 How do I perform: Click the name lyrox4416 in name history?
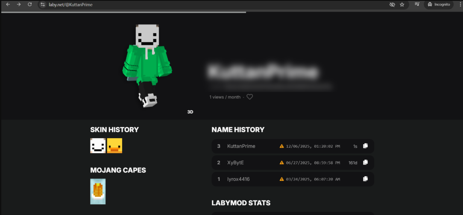(238, 179)
